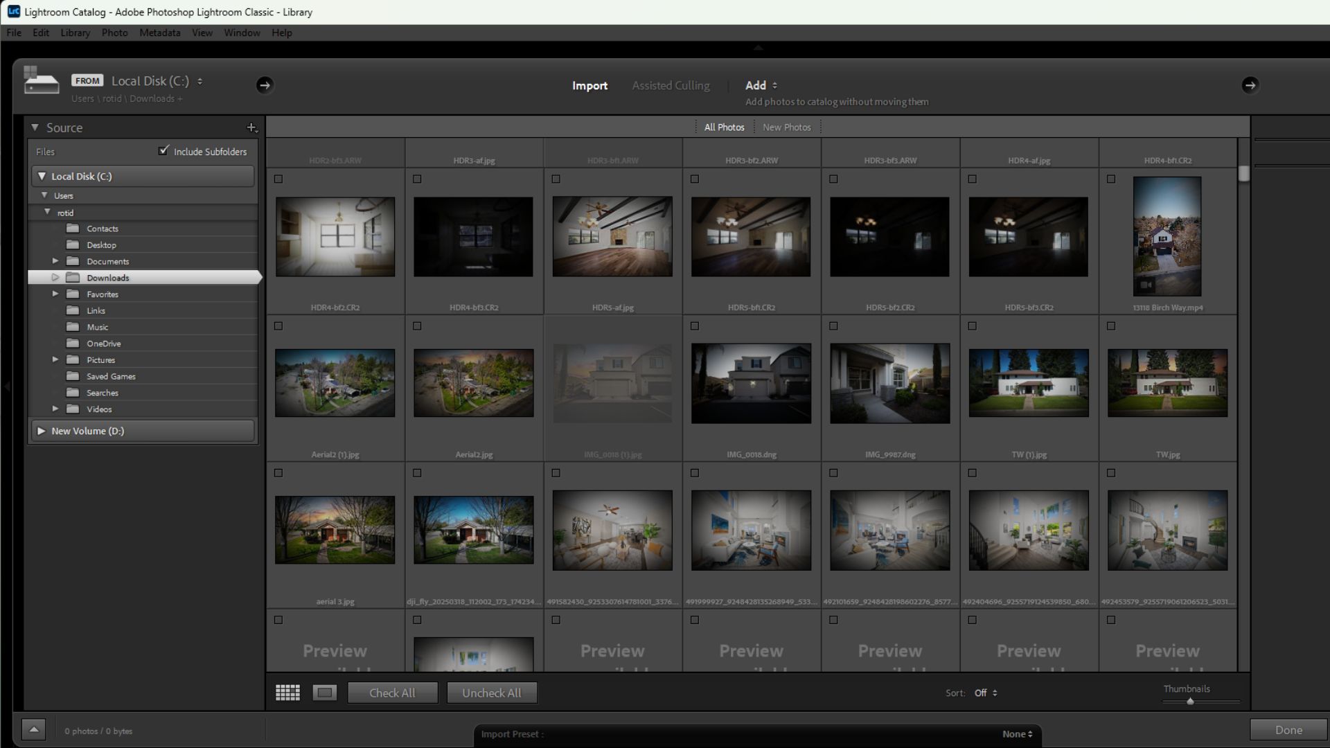Expand the New Volume (D:) drive

click(42, 431)
